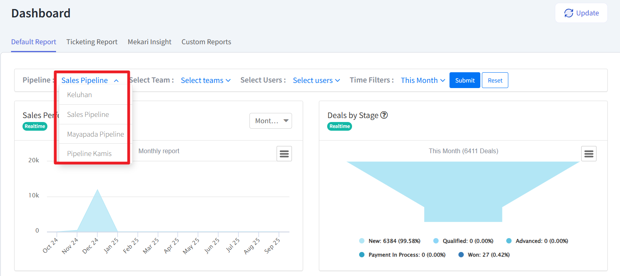620x276 pixels.
Task: Select Pipeline Kamis option
Action: 89,154
